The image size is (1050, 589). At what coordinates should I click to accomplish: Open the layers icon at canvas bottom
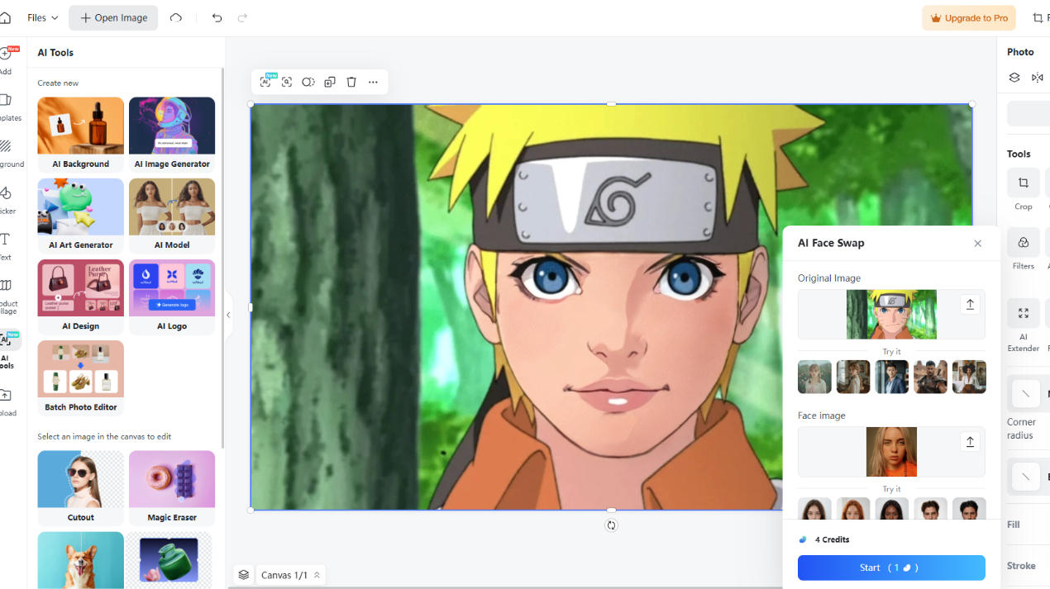click(x=243, y=575)
